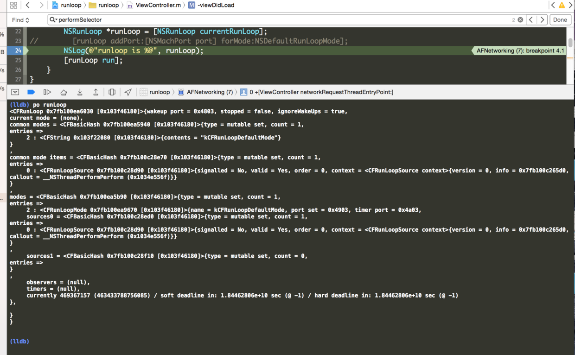
Task: Select the runloop folder in jump bar
Action: 104,5
